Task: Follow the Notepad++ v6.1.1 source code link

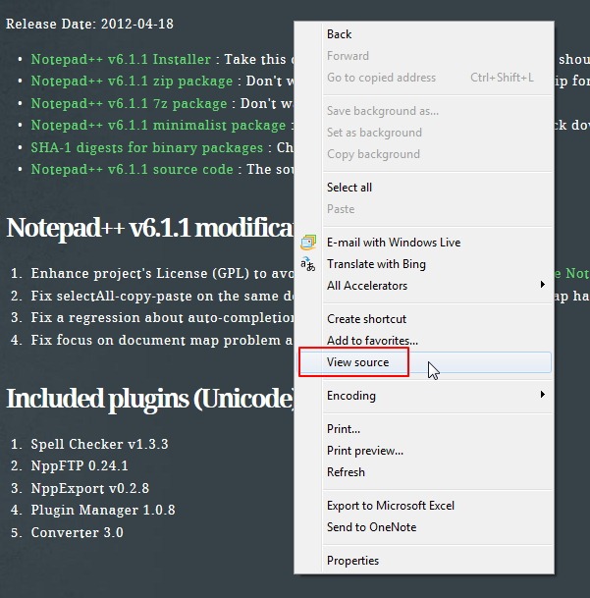Action: (132, 169)
